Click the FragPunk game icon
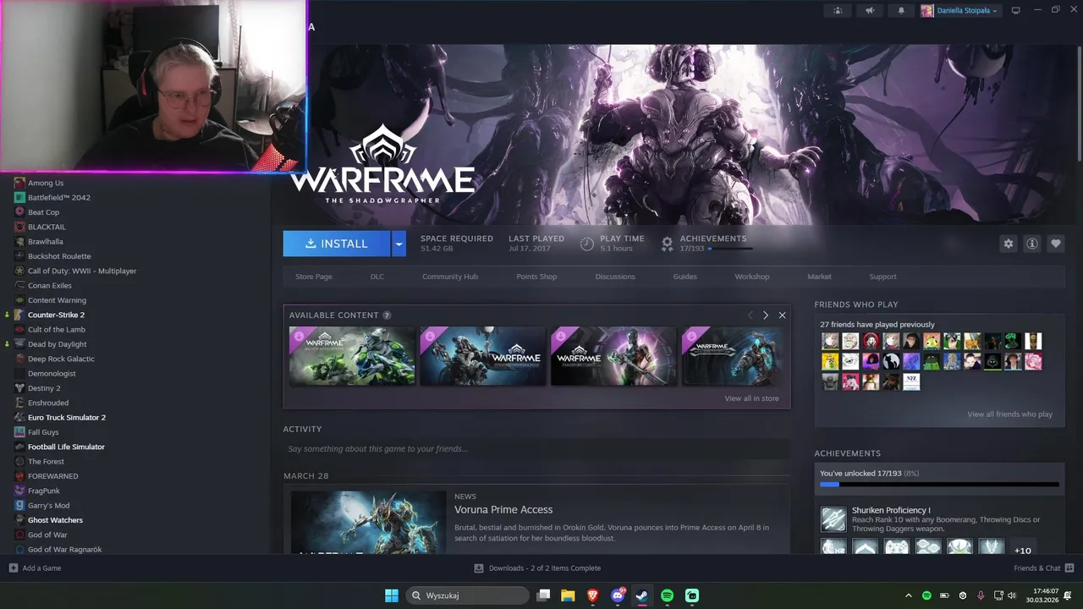1083x609 pixels. point(19,491)
